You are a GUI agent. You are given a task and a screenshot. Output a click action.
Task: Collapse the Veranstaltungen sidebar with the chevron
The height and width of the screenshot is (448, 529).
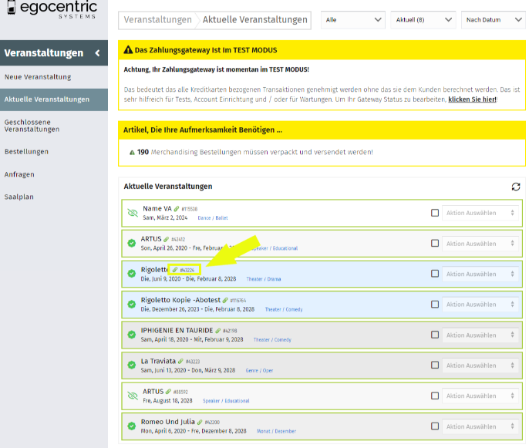pos(97,53)
